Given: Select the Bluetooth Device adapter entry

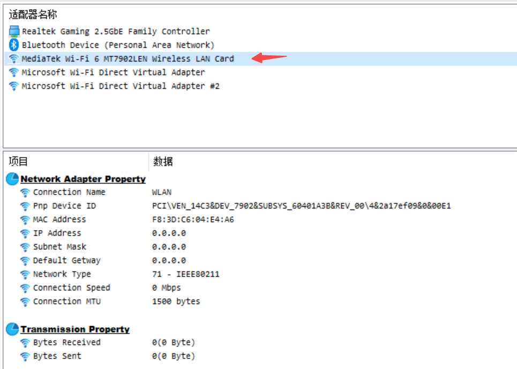Looking at the screenshot, I should click(87, 45).
